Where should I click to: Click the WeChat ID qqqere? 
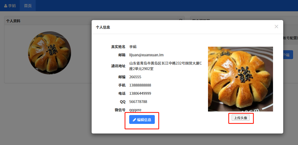(135, 110)
